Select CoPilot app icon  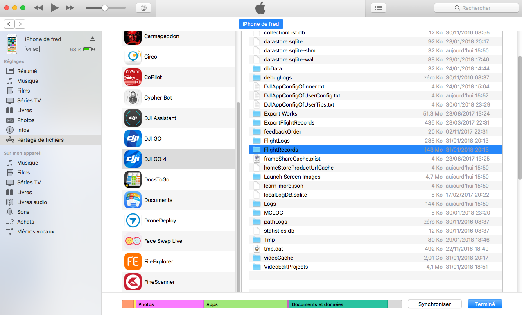pyautogui.click(x=133, y=77)
